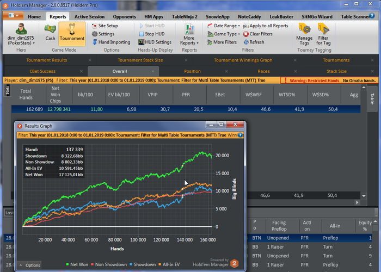Switch to Position report tab
381x272 pixels.
tap(192, 71)
